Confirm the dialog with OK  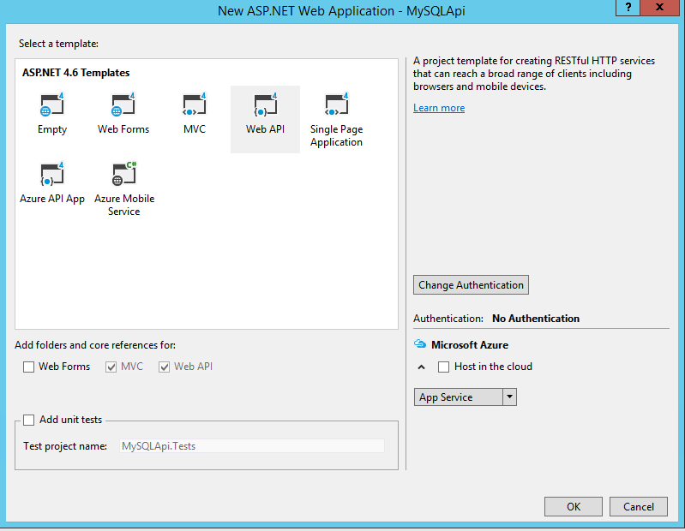pyautogui.click(x=574, y=506)
